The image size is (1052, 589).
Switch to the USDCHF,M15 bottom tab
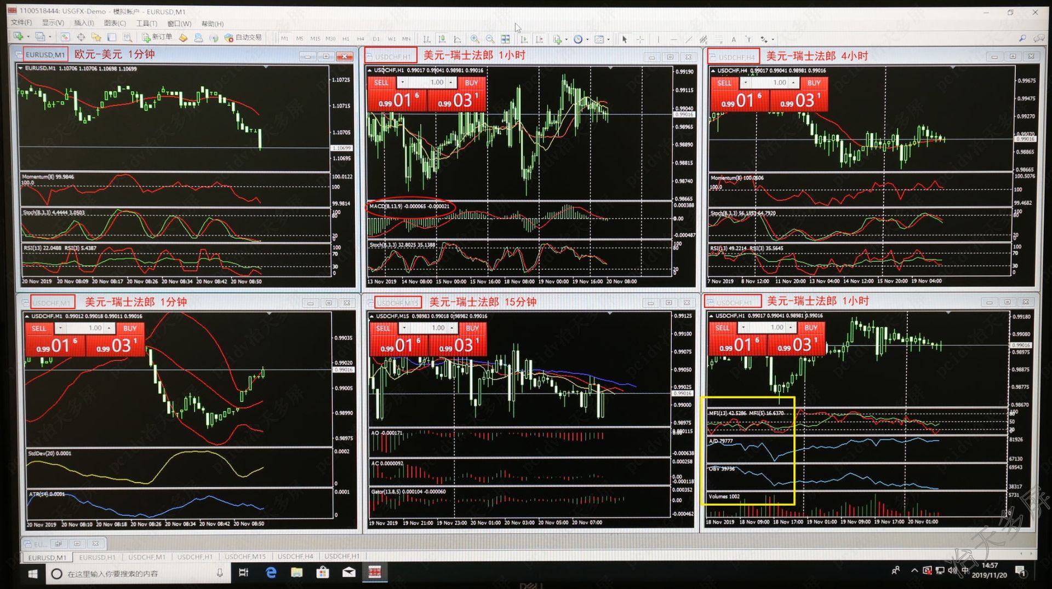point(245,557)
